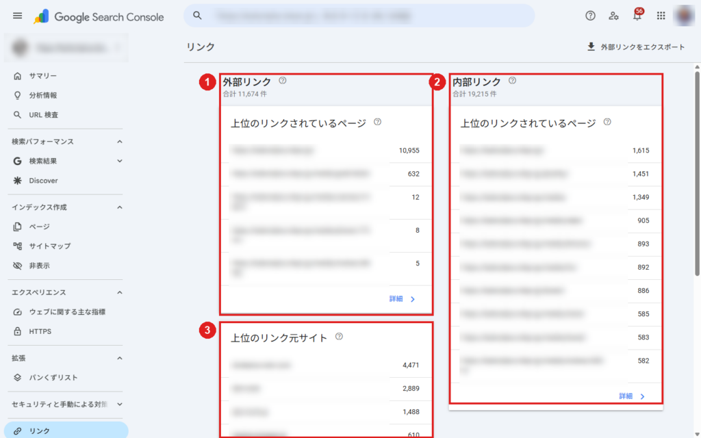The image size is (701, 438).
Task: Click the help icon next to 外部リンク
Action: 283,81
